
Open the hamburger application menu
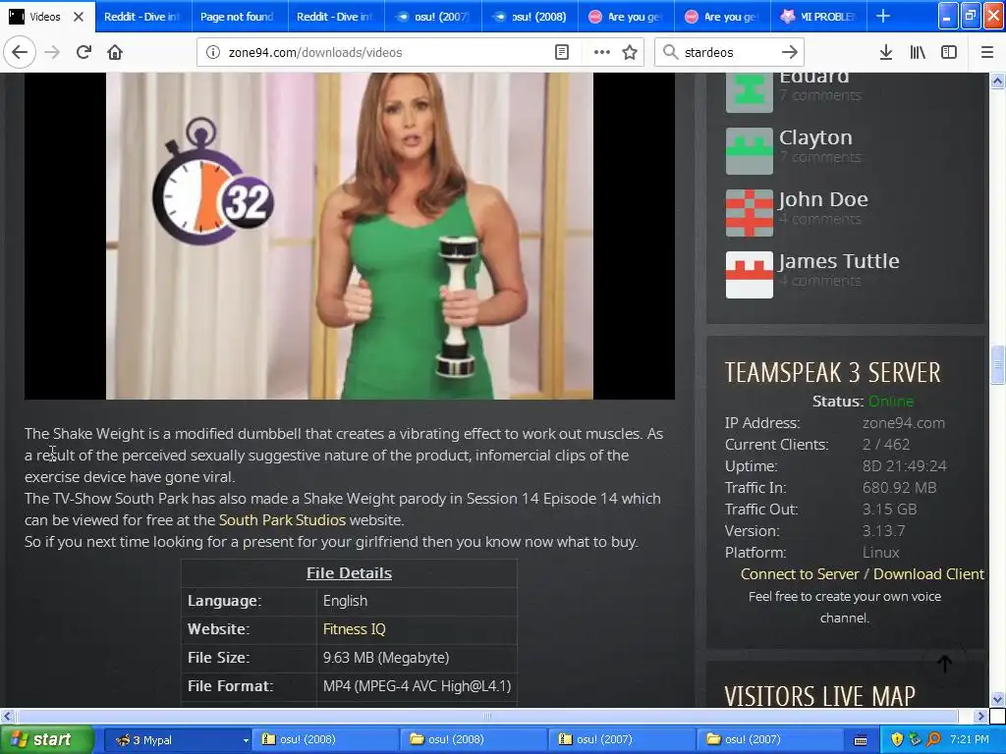987,52
